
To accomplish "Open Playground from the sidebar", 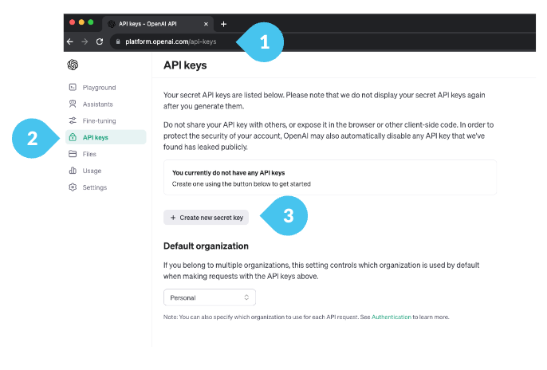I will [x=99, y=87].
